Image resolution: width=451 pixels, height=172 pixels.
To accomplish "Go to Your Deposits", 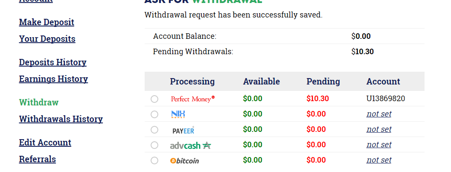I will pos(47,39).
